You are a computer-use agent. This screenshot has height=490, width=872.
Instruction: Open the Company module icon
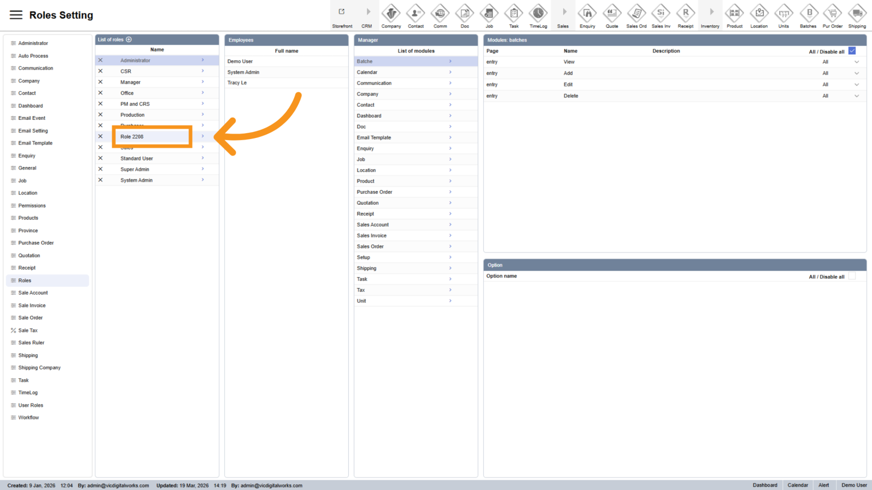[x=391, y=12]
